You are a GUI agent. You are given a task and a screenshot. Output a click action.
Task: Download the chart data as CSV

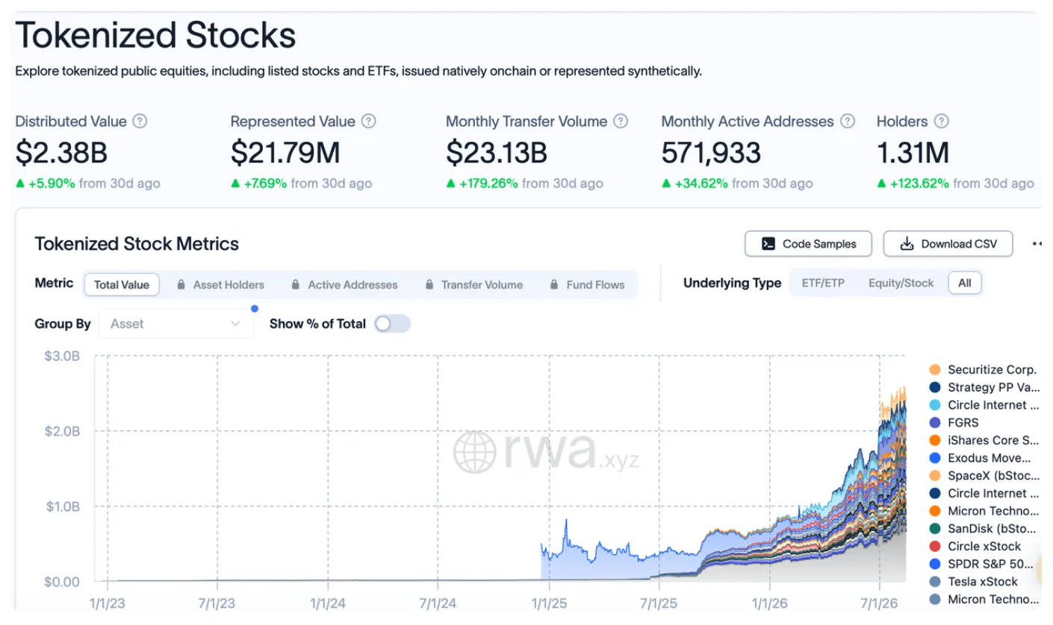(x=948, y=244)
